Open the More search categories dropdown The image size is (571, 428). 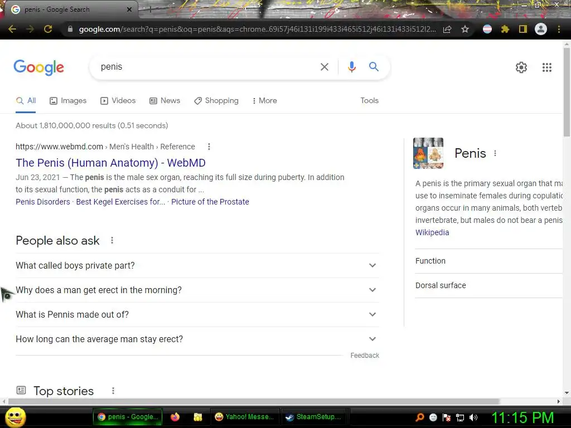pyautogui.click(x=264, y=101)
